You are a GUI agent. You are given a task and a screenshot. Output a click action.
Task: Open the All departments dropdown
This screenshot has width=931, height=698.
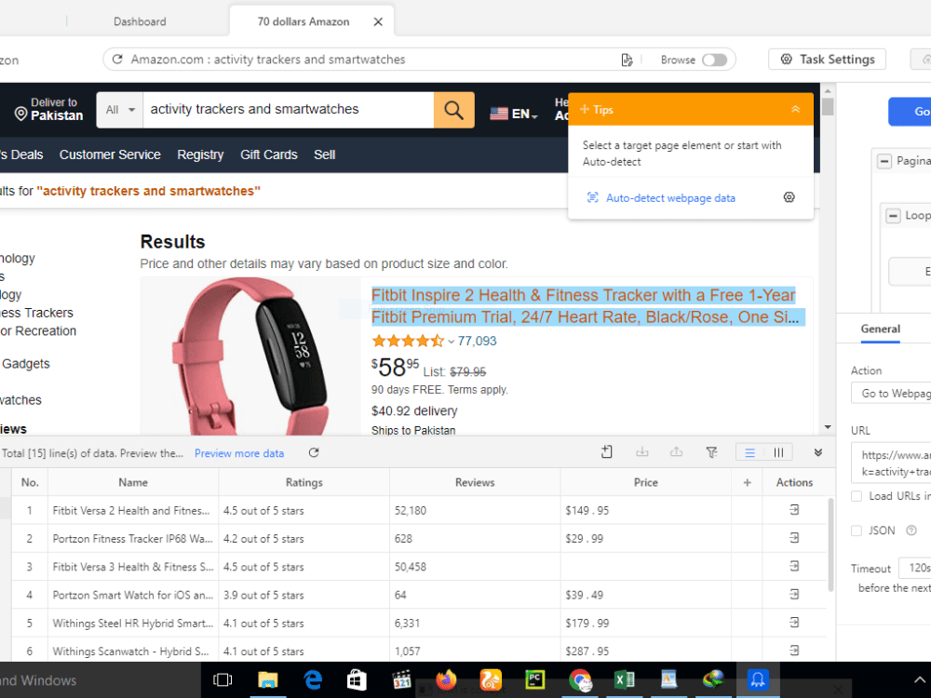(x=120, y=110)
